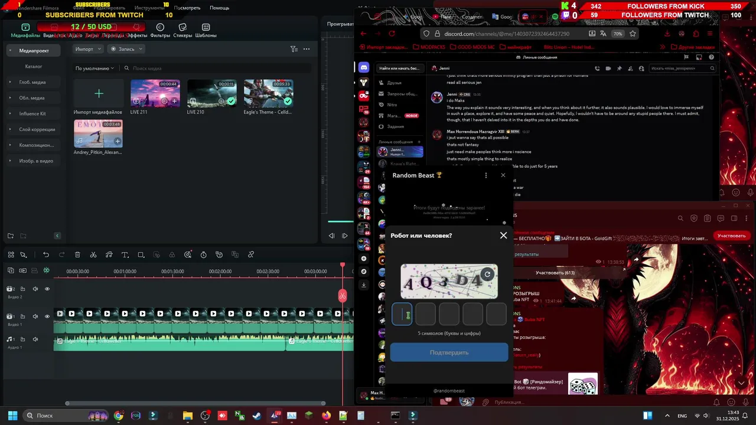Mute the Видео 2 track
Screen dimensions: 756x425
click(x=35, y=289)
